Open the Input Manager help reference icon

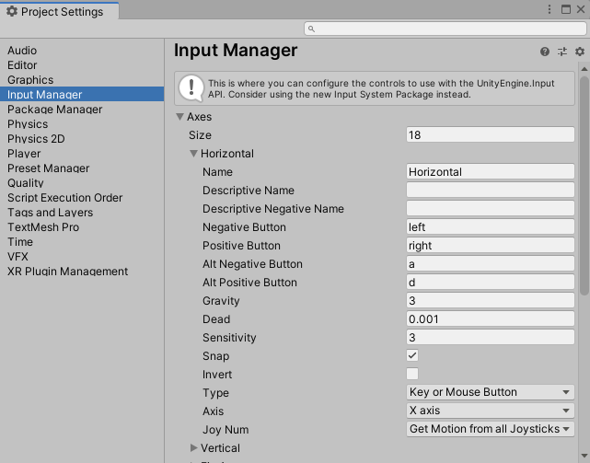click(x=545, y=52)
